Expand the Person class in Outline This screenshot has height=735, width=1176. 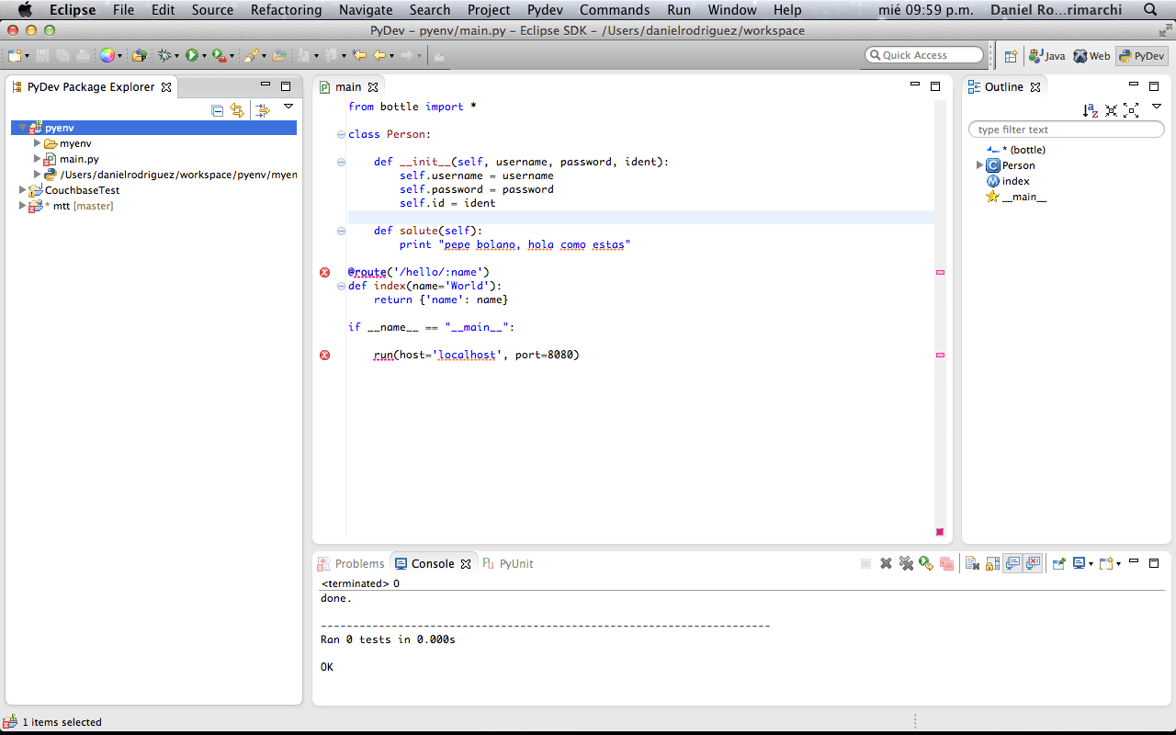click(979, 165)
